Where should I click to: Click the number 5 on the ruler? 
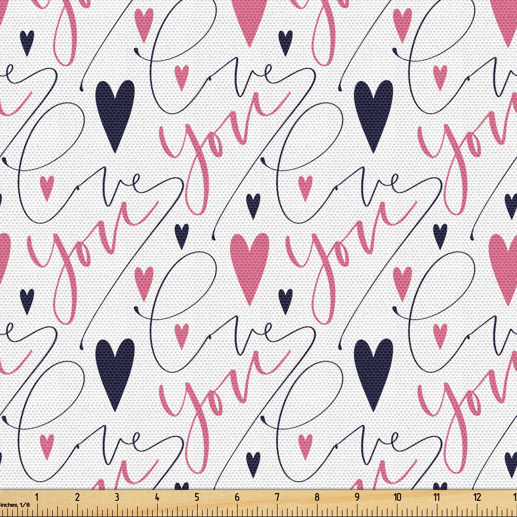(x=197, y=497)
